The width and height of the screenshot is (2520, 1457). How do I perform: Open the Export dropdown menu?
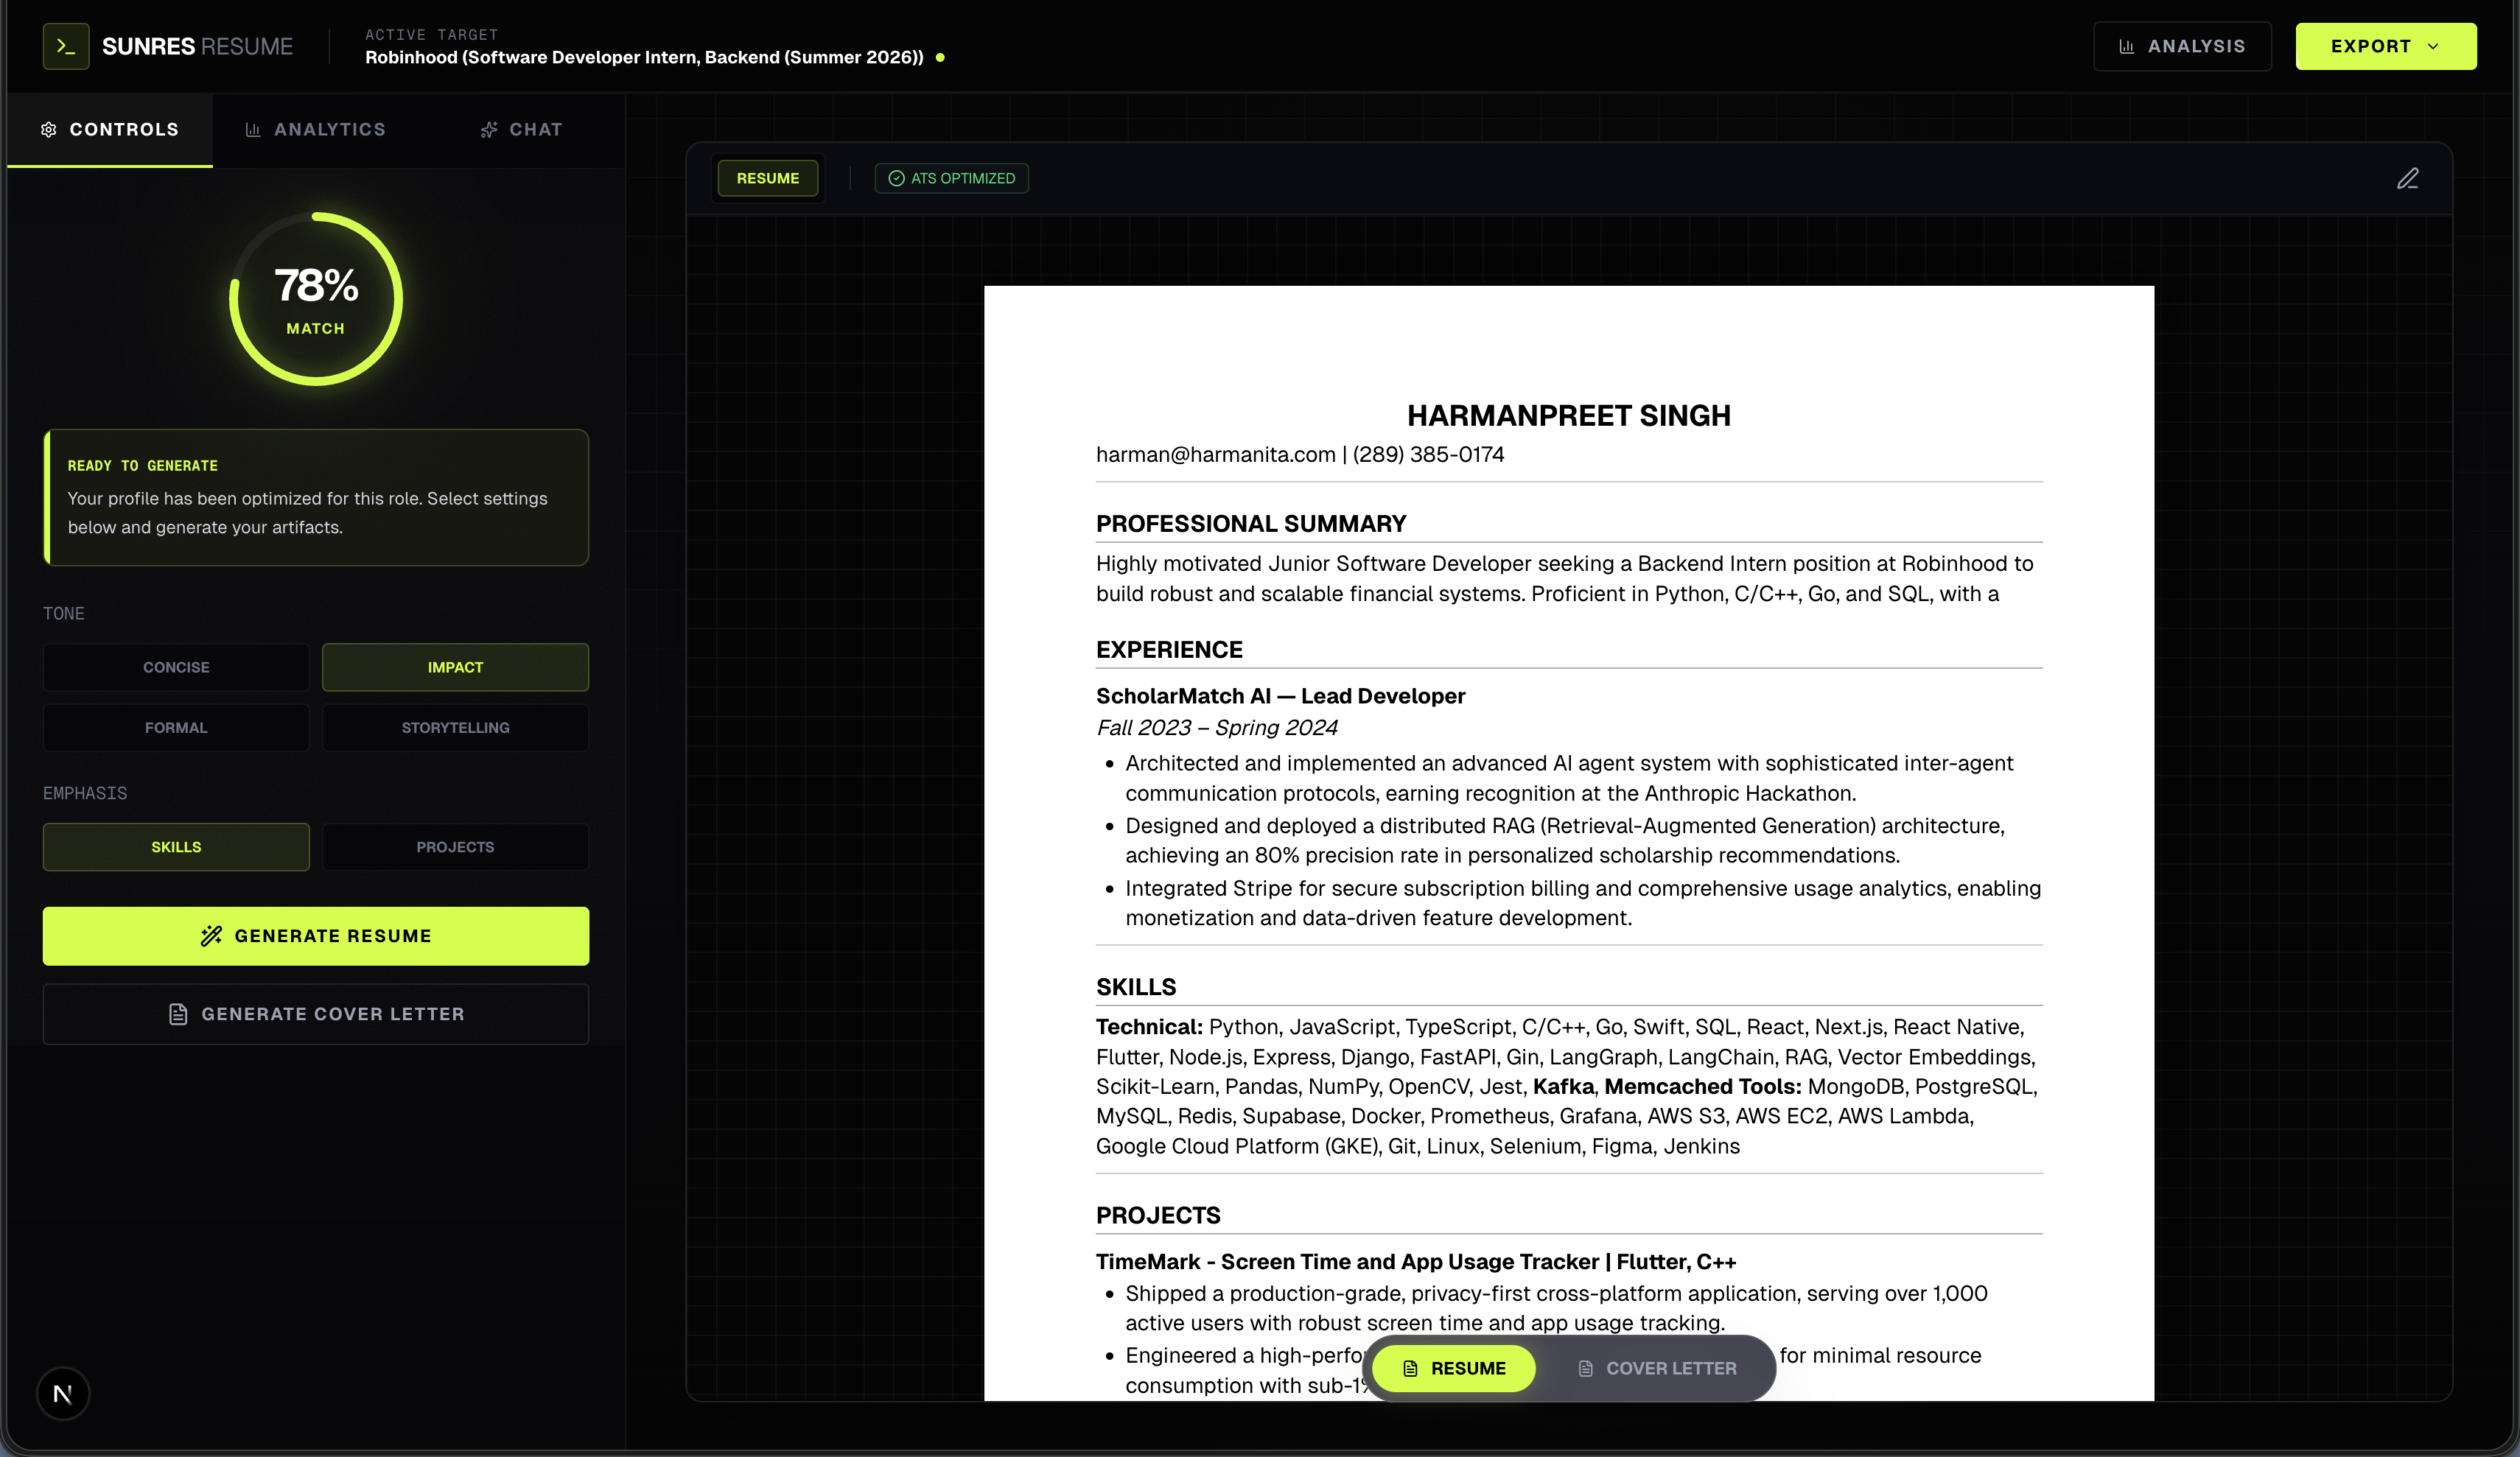point(2385,46)
